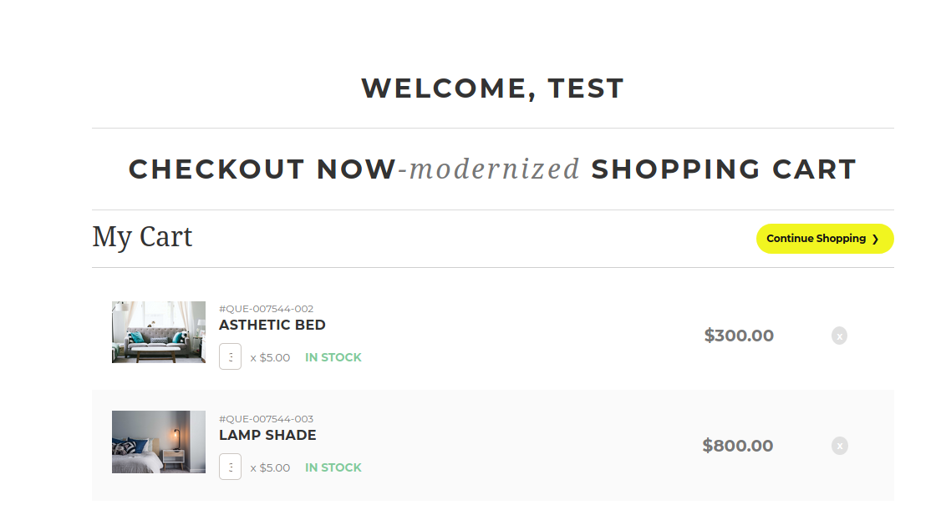This screenshot has height=510, width=941.
Task: Click the unit price beside Lamp Shade quantity
Action: (x=271, y=467)
